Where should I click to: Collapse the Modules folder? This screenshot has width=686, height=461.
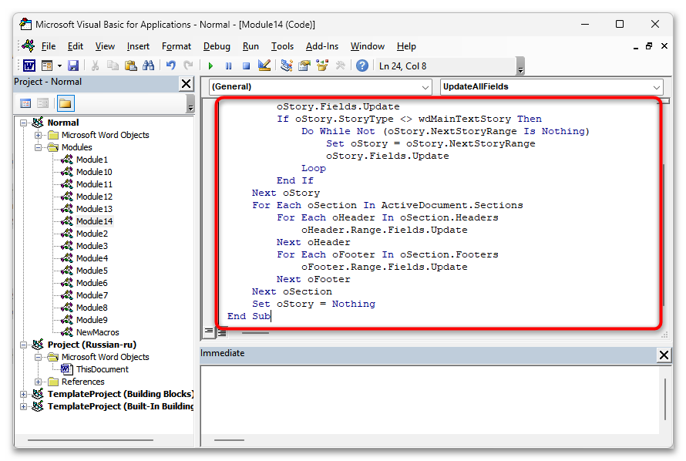[x=38, y=147]
